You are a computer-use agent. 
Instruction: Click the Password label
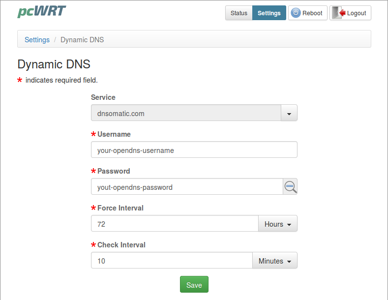click(114, 171)
